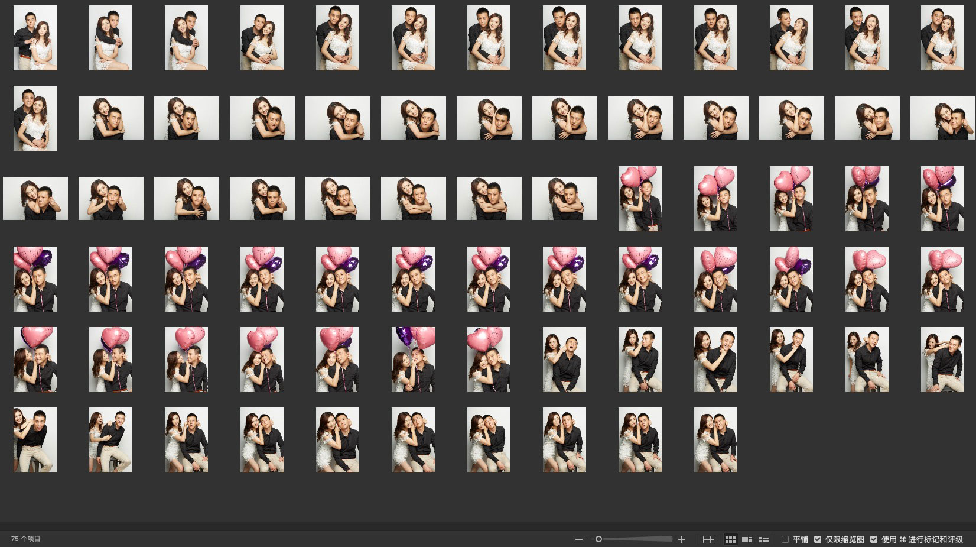Select the first landscape photo in second row
Viewport: 976px width, 547px height.
(111, 118)
